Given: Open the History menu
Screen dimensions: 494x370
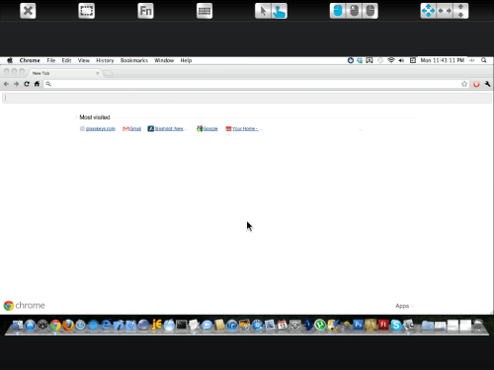Looking at the screenshot, I should tap(105, 60).
